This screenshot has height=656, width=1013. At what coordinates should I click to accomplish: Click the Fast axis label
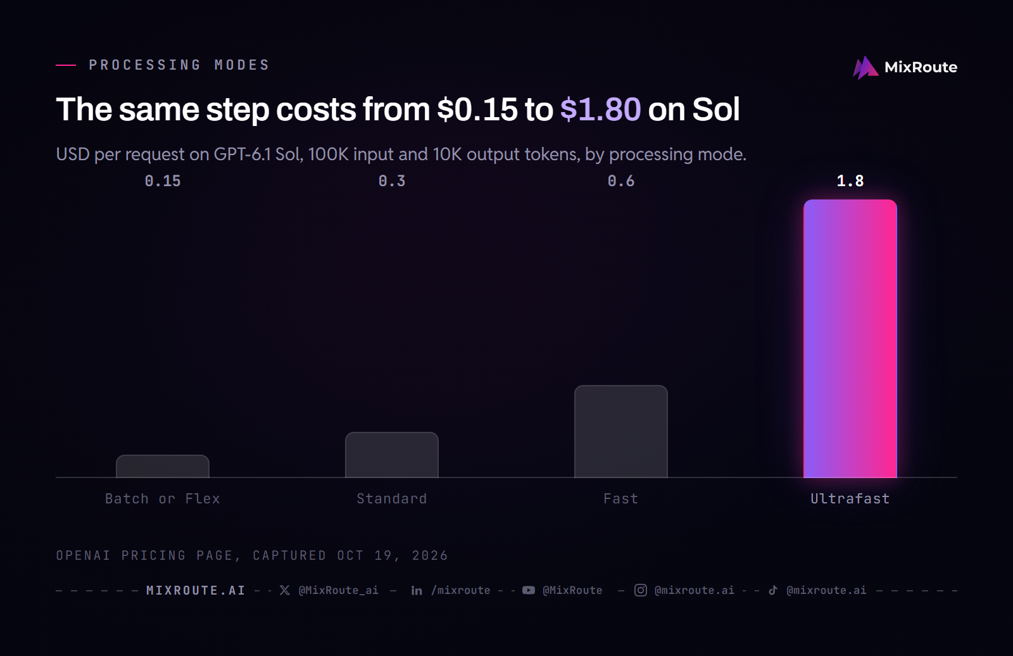pyautogui.click(x=621, y=499)
